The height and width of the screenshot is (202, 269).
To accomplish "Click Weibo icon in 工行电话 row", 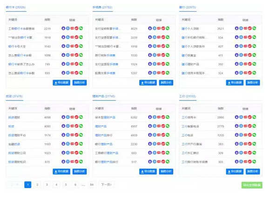I will 250,135.
